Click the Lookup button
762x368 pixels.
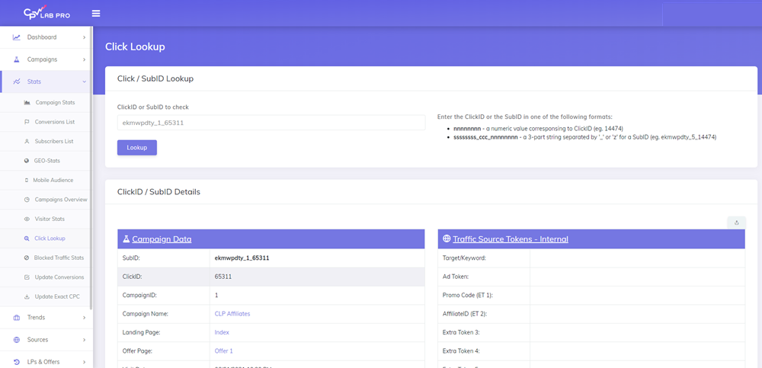click(x=137, y=147)
